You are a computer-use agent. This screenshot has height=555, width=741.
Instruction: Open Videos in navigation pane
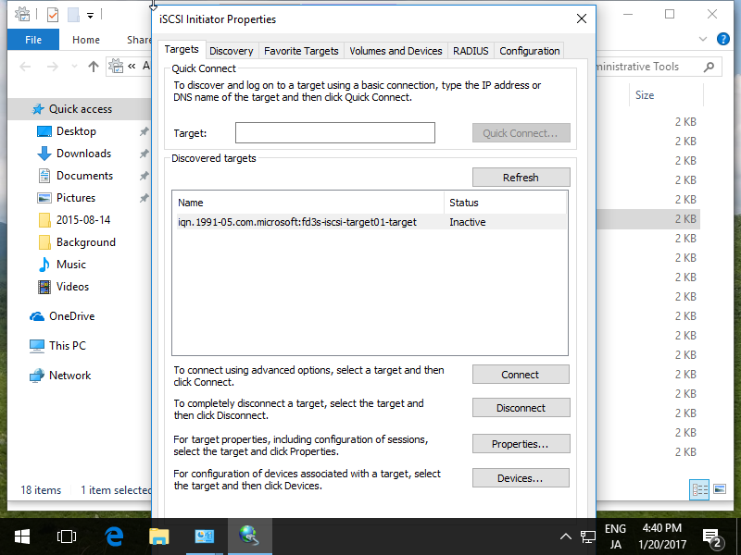(x=72, y=287)
